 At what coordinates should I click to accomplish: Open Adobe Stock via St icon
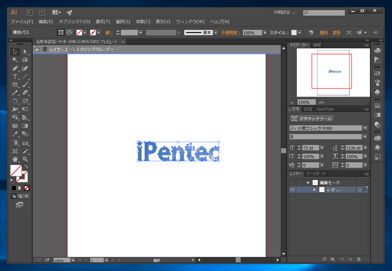tap(42, 12)
